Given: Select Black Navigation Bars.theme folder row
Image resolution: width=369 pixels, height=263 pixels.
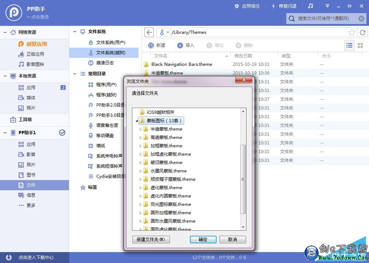Looking at the screenshot, I should [x=255, y=64].
